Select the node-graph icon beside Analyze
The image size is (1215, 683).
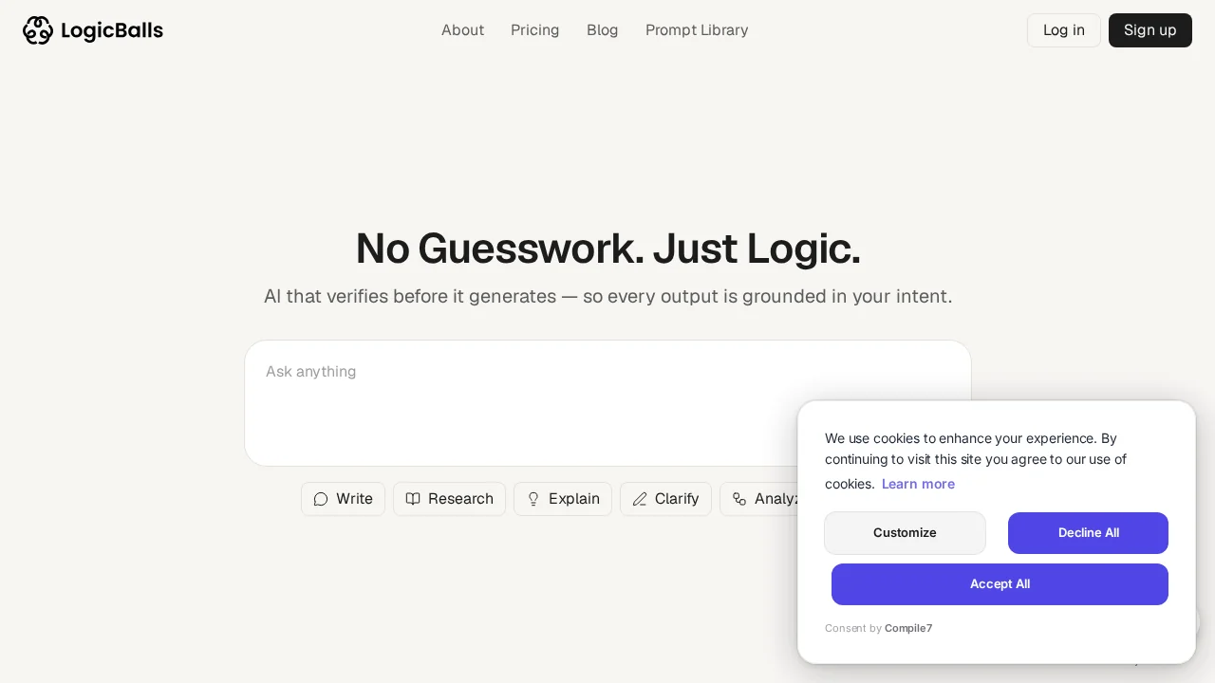coord(740,499)
